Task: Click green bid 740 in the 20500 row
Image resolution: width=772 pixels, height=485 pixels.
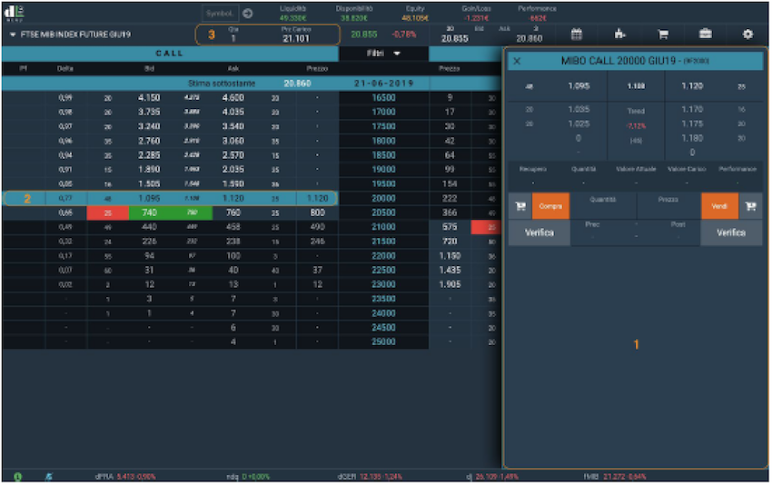Action: pyautogui.click(x=149, y=213)
